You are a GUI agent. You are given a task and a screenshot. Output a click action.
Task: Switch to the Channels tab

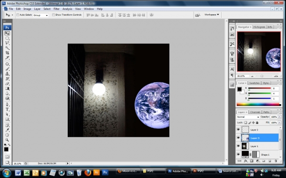[x=255, y=112]
